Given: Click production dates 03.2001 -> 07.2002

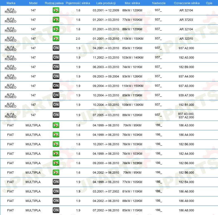Looking at the screenshot, I should tap(106, 191).
